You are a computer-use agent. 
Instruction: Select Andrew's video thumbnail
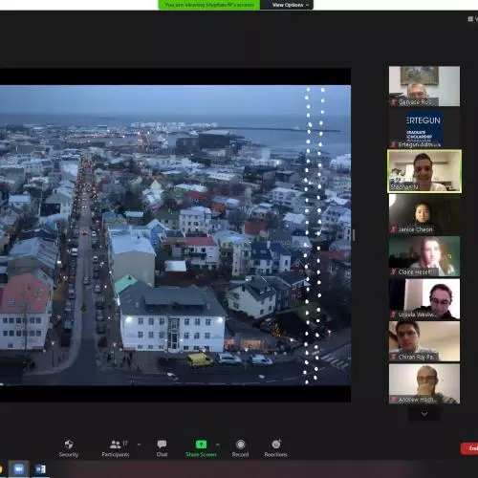[424, 384]
